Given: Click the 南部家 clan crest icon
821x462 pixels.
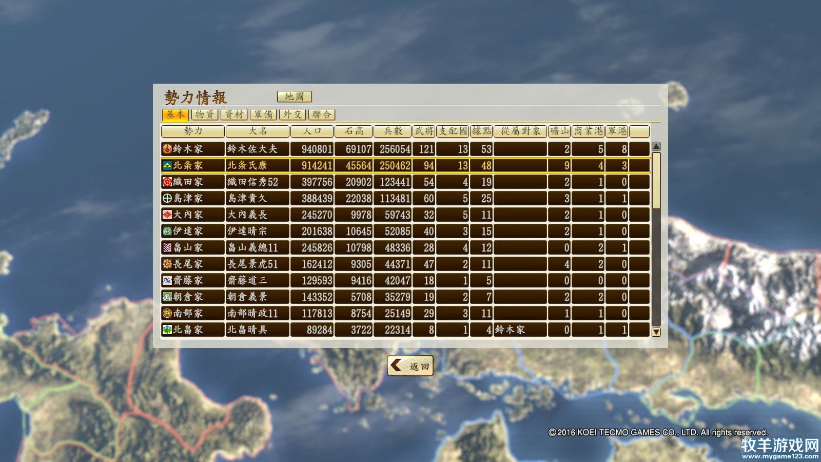Looking at the screenshot, I should pyautogui.click(x=167, y=313).
